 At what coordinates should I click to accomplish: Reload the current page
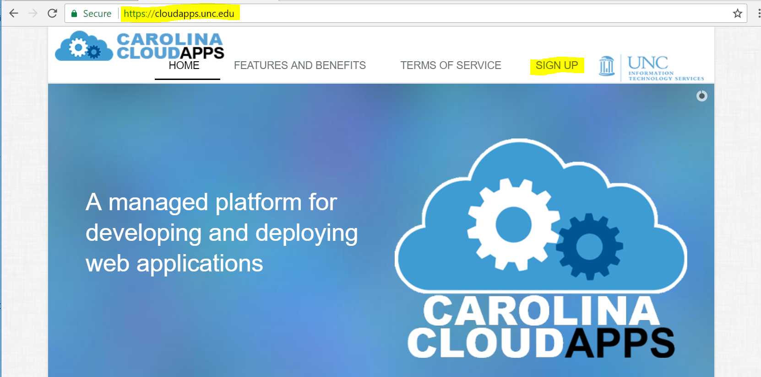(x=52, y=13)
